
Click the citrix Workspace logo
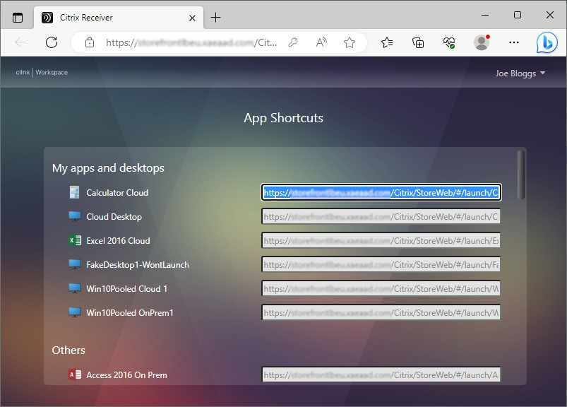[x=40, y=72]
